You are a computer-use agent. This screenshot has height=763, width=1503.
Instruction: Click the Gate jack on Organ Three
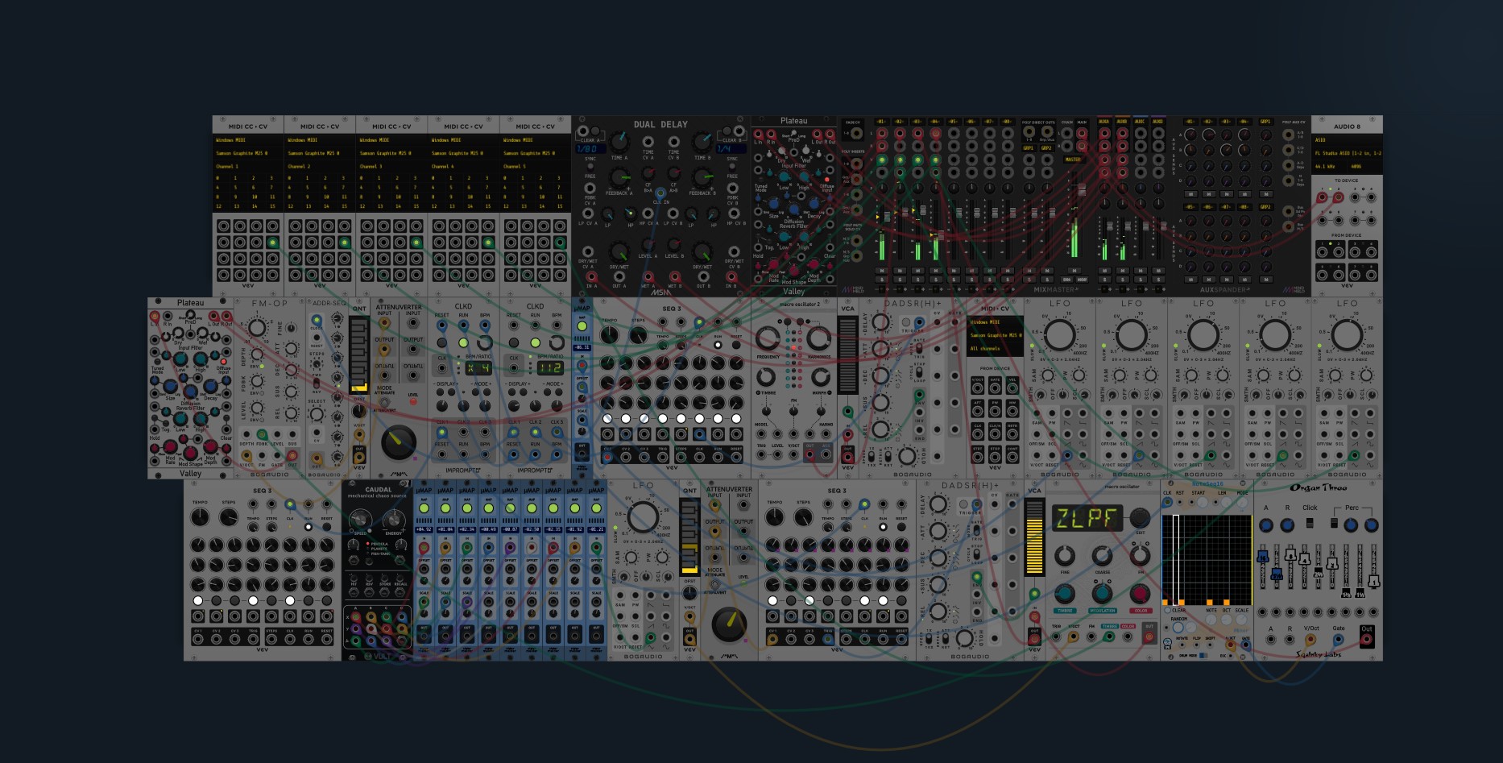pos(1339,640)
